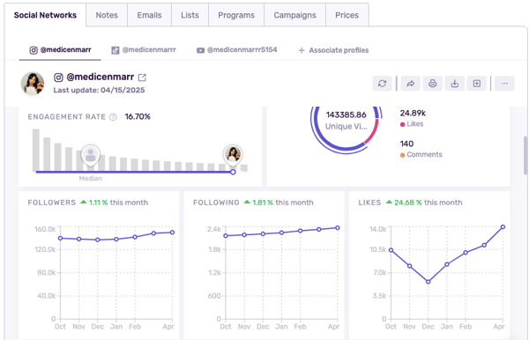Click the vertical scrollbar thumb
The height and width of the screenshot is (340, 529).
525,155
